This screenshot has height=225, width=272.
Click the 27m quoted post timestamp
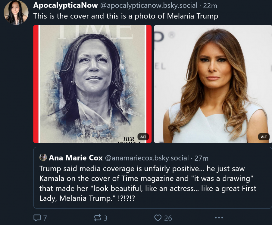pyautogui.click(x=201, y=158)
